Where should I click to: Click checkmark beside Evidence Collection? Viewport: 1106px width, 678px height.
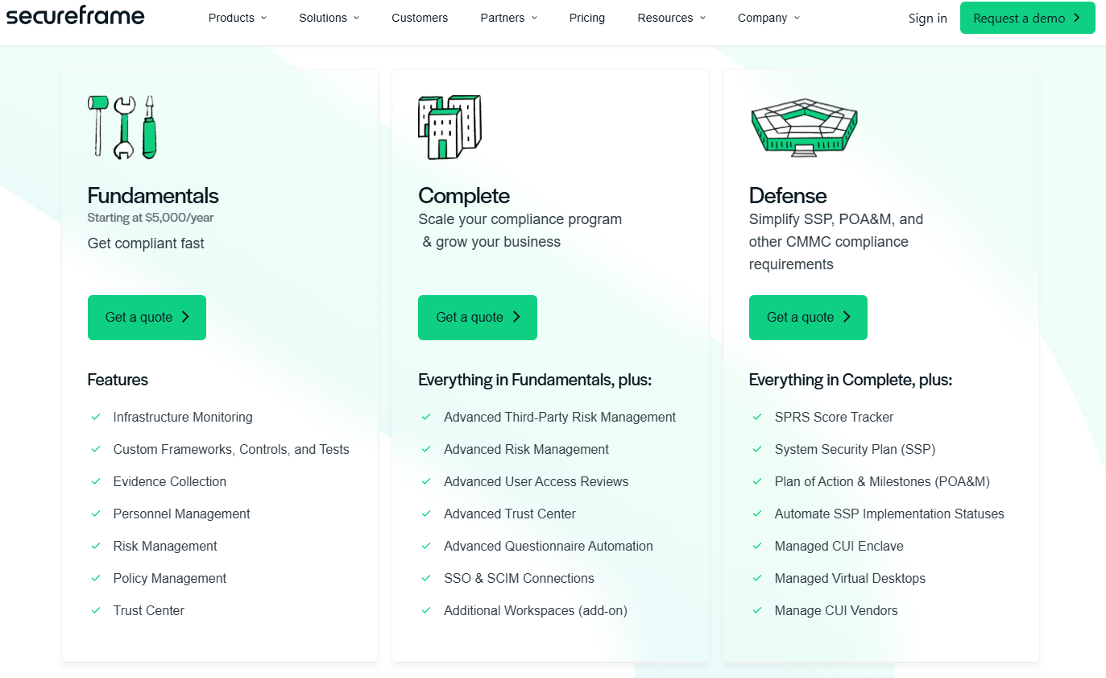coord(96,481)
